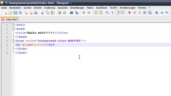Open the Sprachen menu
The image size is (171, 96).
[x=63, y=8]
